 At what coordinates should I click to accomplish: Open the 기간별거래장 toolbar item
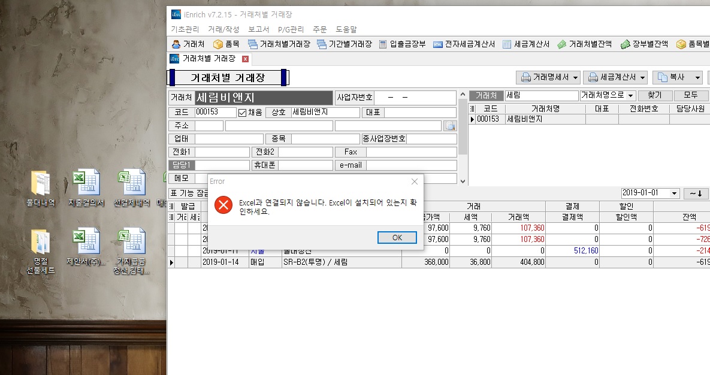(x=344, y=44)
